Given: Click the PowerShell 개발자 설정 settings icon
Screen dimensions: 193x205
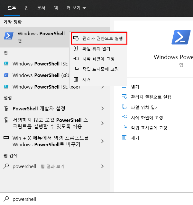Looking at the screenshot, I should (x=6, y=108).
